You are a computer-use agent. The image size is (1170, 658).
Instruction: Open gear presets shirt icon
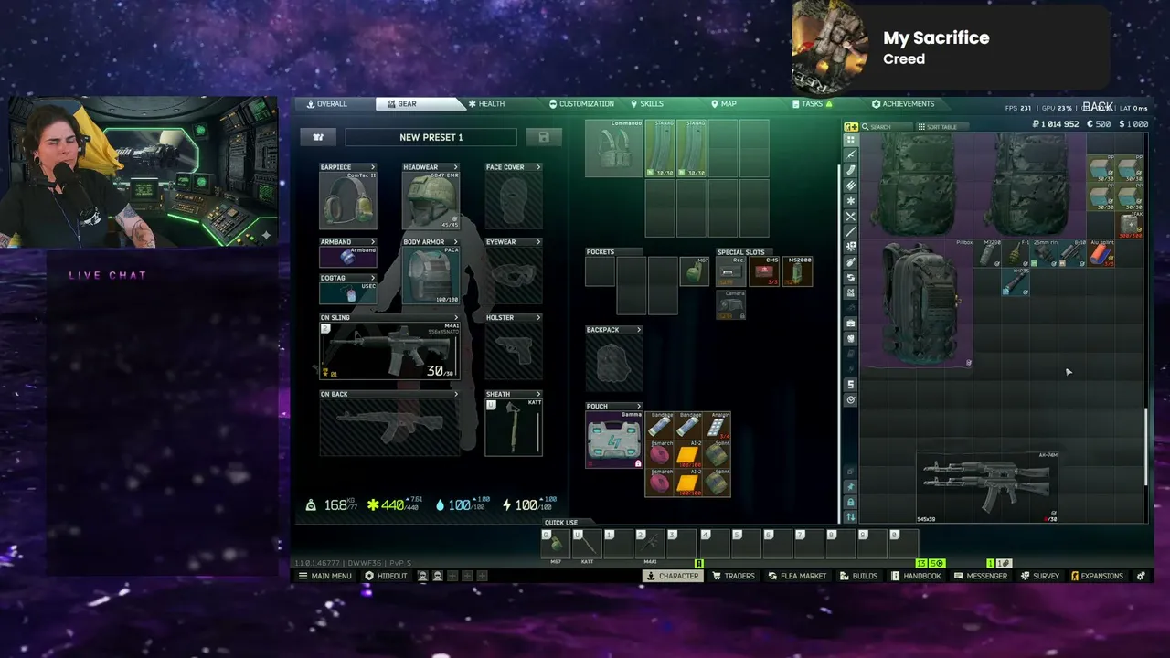[318, 137]
